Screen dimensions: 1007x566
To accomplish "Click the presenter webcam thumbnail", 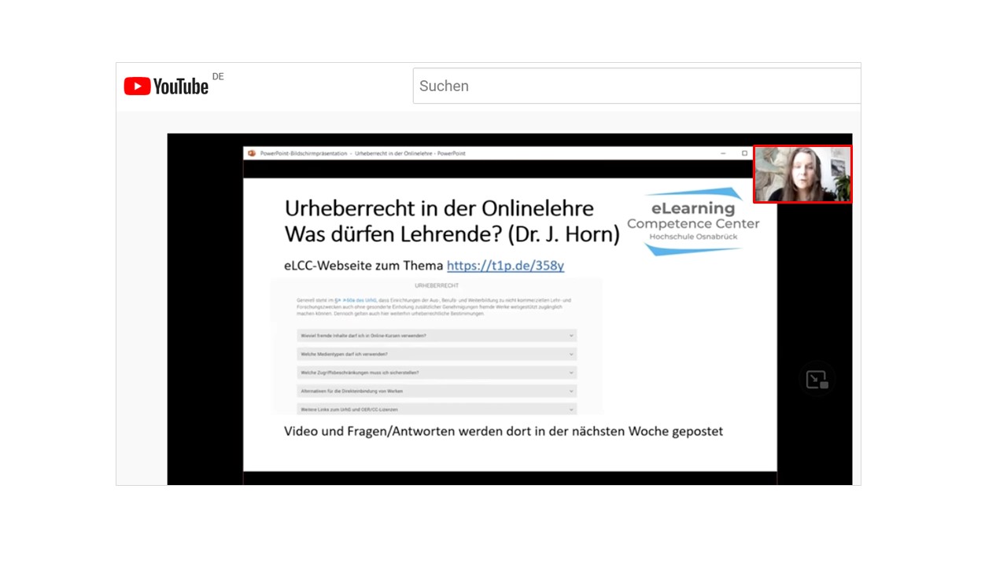I will 802,175.
